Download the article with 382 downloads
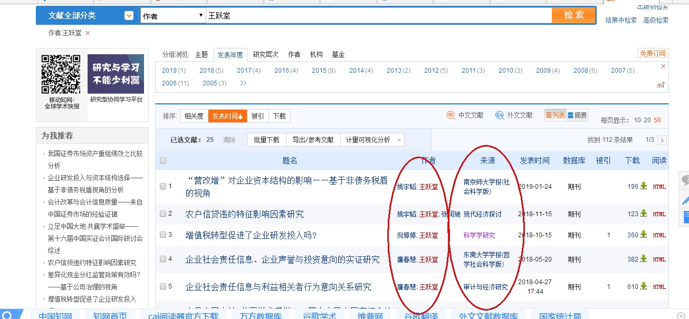 (643, 259)
